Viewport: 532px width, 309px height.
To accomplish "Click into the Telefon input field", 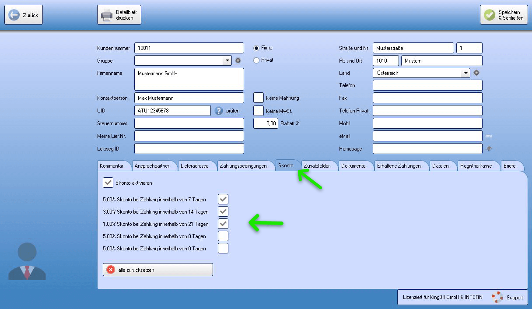I will click(x=427, y=85).
